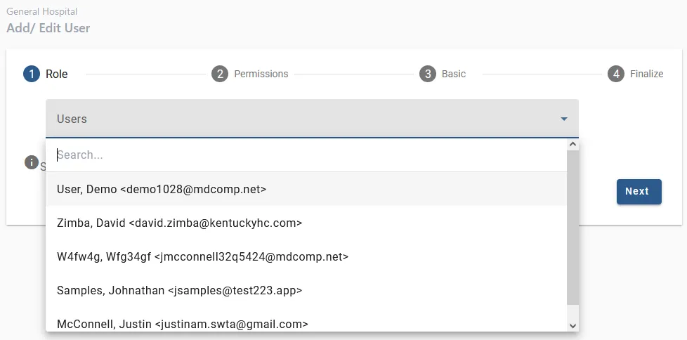Pick the W4fw4g, Wfg34gf entry

(202, 256)
